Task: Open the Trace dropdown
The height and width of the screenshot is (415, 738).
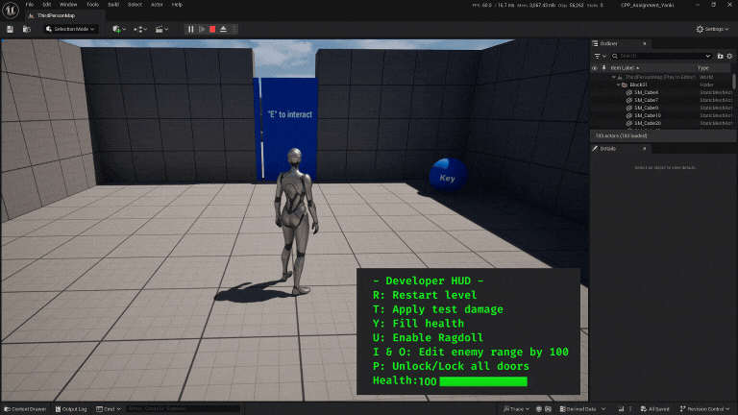Action: click(516, 409)
